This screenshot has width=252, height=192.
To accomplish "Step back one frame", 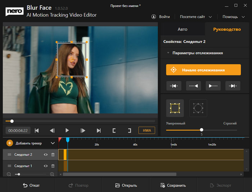I will coord(52,131).
